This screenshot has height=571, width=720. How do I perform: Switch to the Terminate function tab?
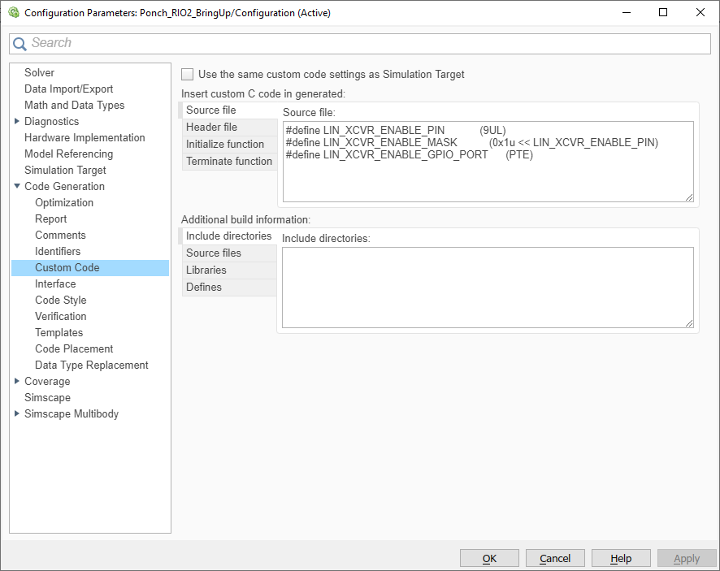pos(229,161)
